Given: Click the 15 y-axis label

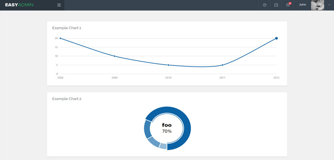Looking at the screenshot, I should [56, 47].
